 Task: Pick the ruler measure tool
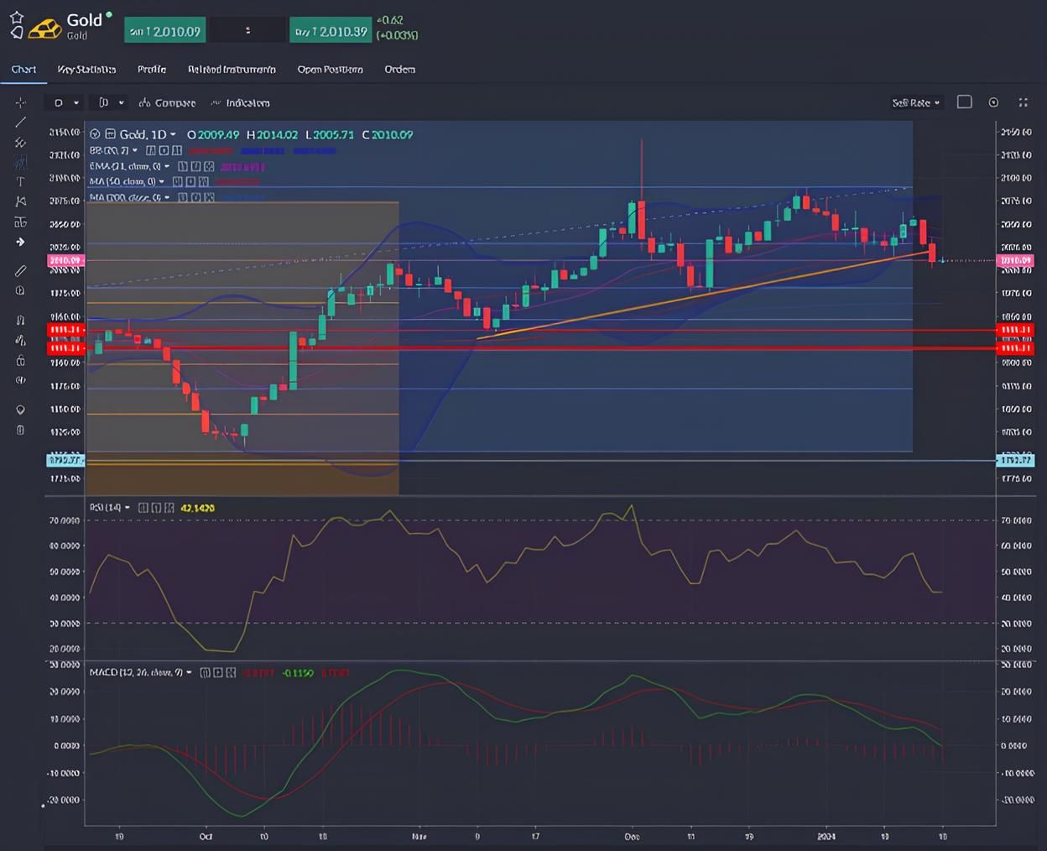point(20,271)
